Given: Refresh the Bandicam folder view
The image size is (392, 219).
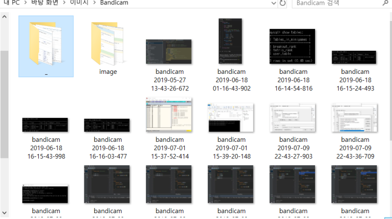Looking at the screenshot, I should point(283,3).
